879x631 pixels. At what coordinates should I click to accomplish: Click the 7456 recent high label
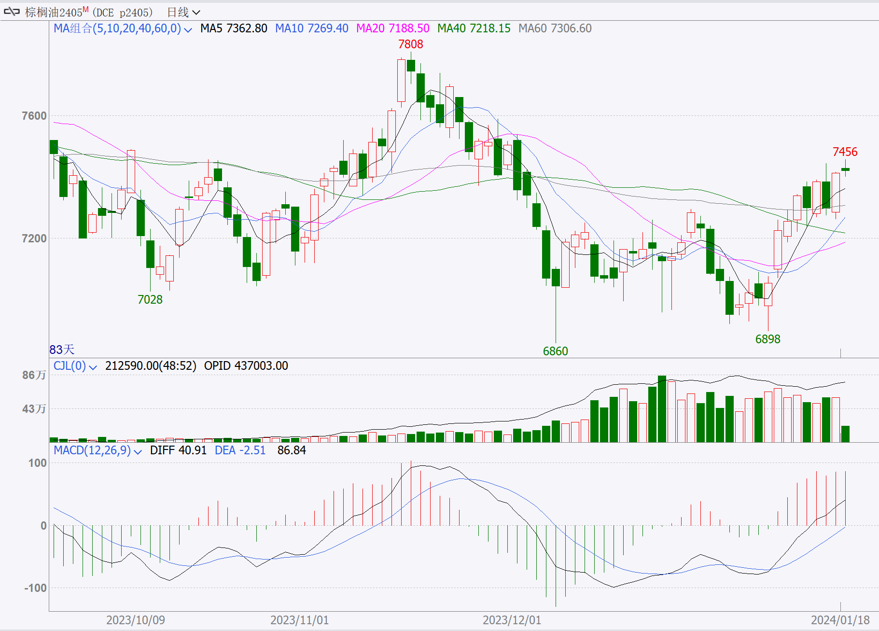pyautogui.click(x=845, y=152)
